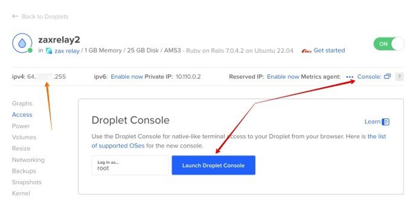
Task: Click the droplet avatar icon
Action: pyautogui.click(x=21, y=43)
